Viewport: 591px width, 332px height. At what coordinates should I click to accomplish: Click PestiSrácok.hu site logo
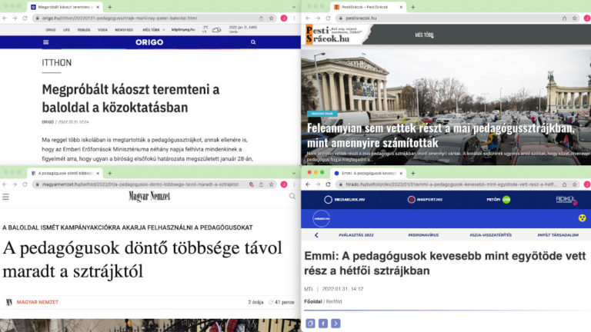333,35
